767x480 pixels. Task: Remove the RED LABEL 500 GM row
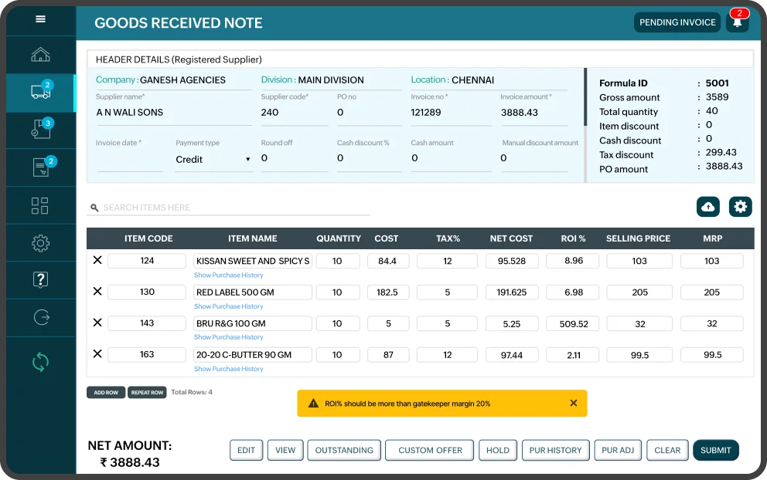click(x=97, y=292)
